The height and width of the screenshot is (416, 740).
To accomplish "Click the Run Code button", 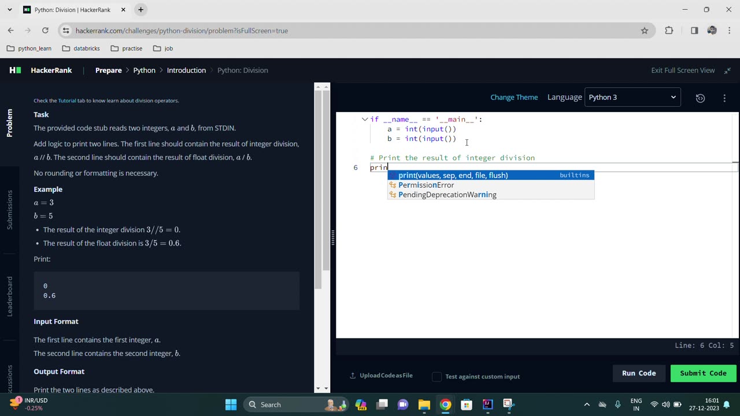I will [x=639, y=373].
